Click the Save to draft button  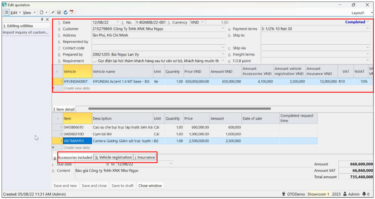[122, 186]
